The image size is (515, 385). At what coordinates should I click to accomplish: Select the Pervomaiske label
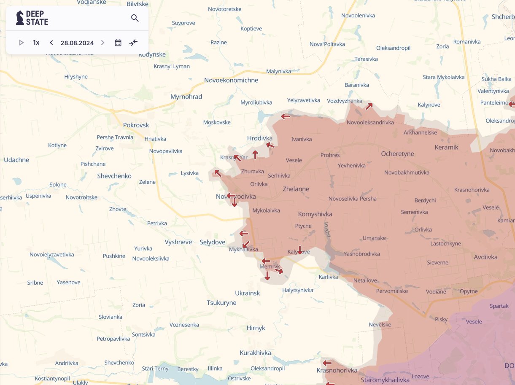pos(392,291)
